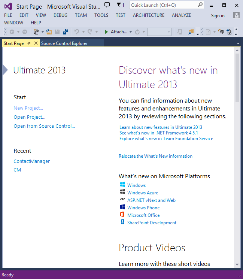Screen dimensions: 243x279
Task: Open the document tab list dropdown arrow
Action: tap(238, 43)
